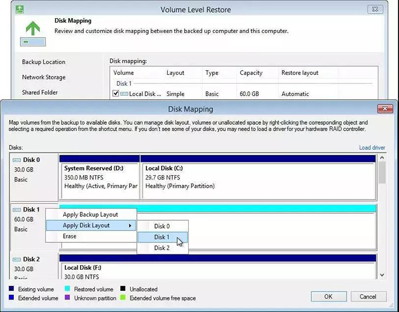
Task: Click the Disk 2 drive icon
Action: 17,260
